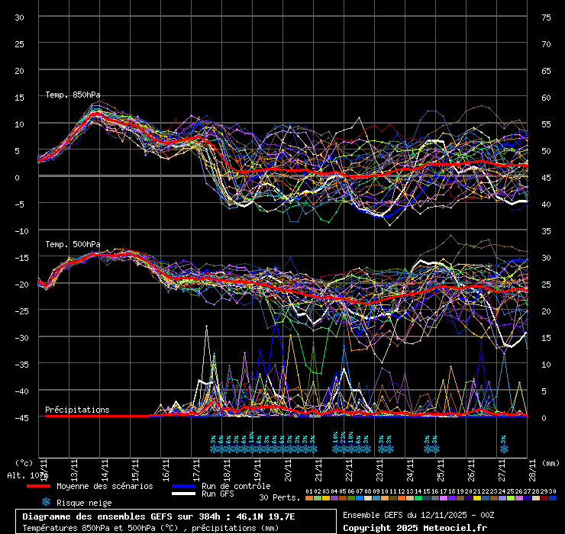
Task: Click the (mm) unit label
Action: tap(551, 463)
